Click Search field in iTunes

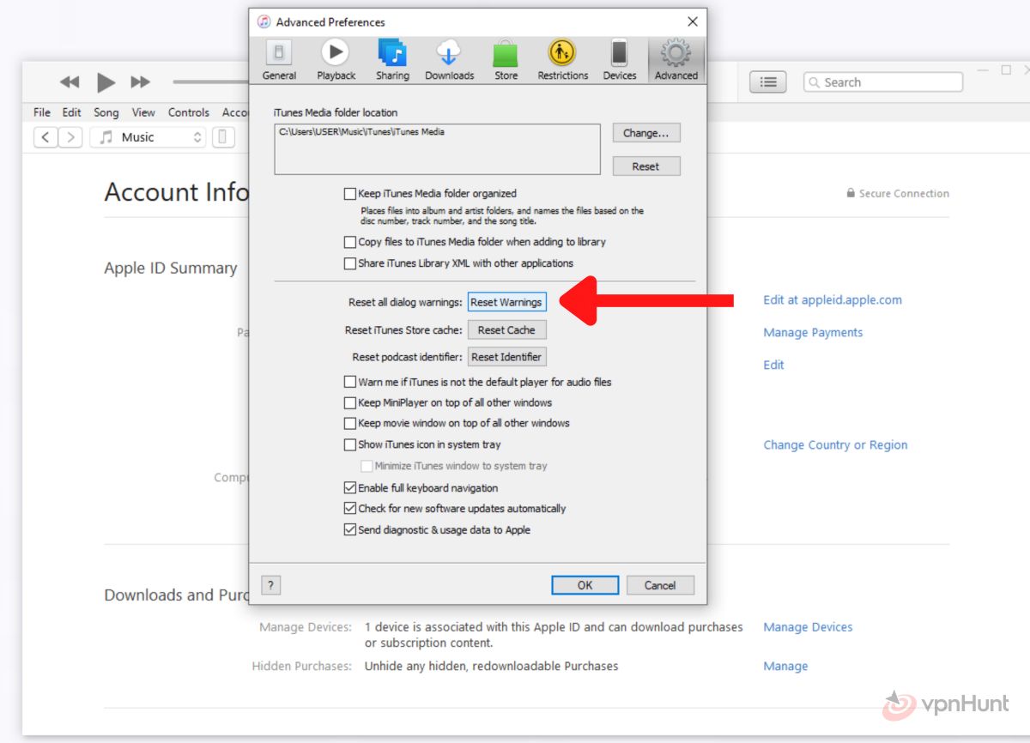click(x=883, y=82)
